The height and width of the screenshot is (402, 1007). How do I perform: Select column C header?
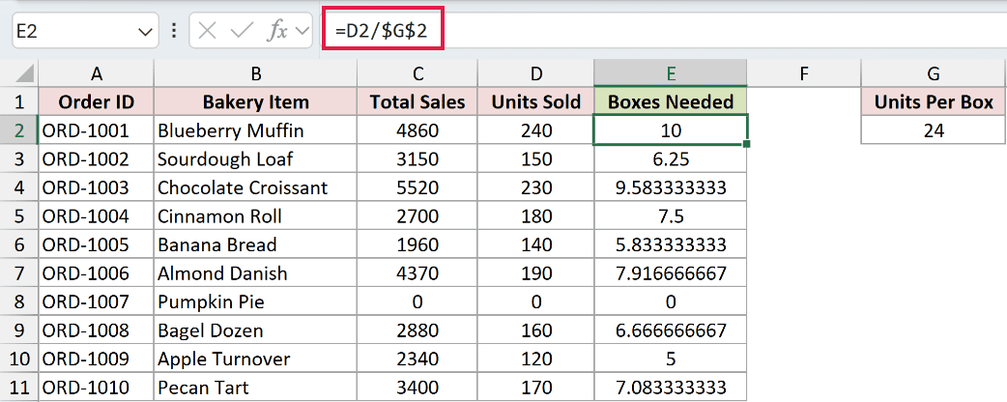click(x=418, y=73)
